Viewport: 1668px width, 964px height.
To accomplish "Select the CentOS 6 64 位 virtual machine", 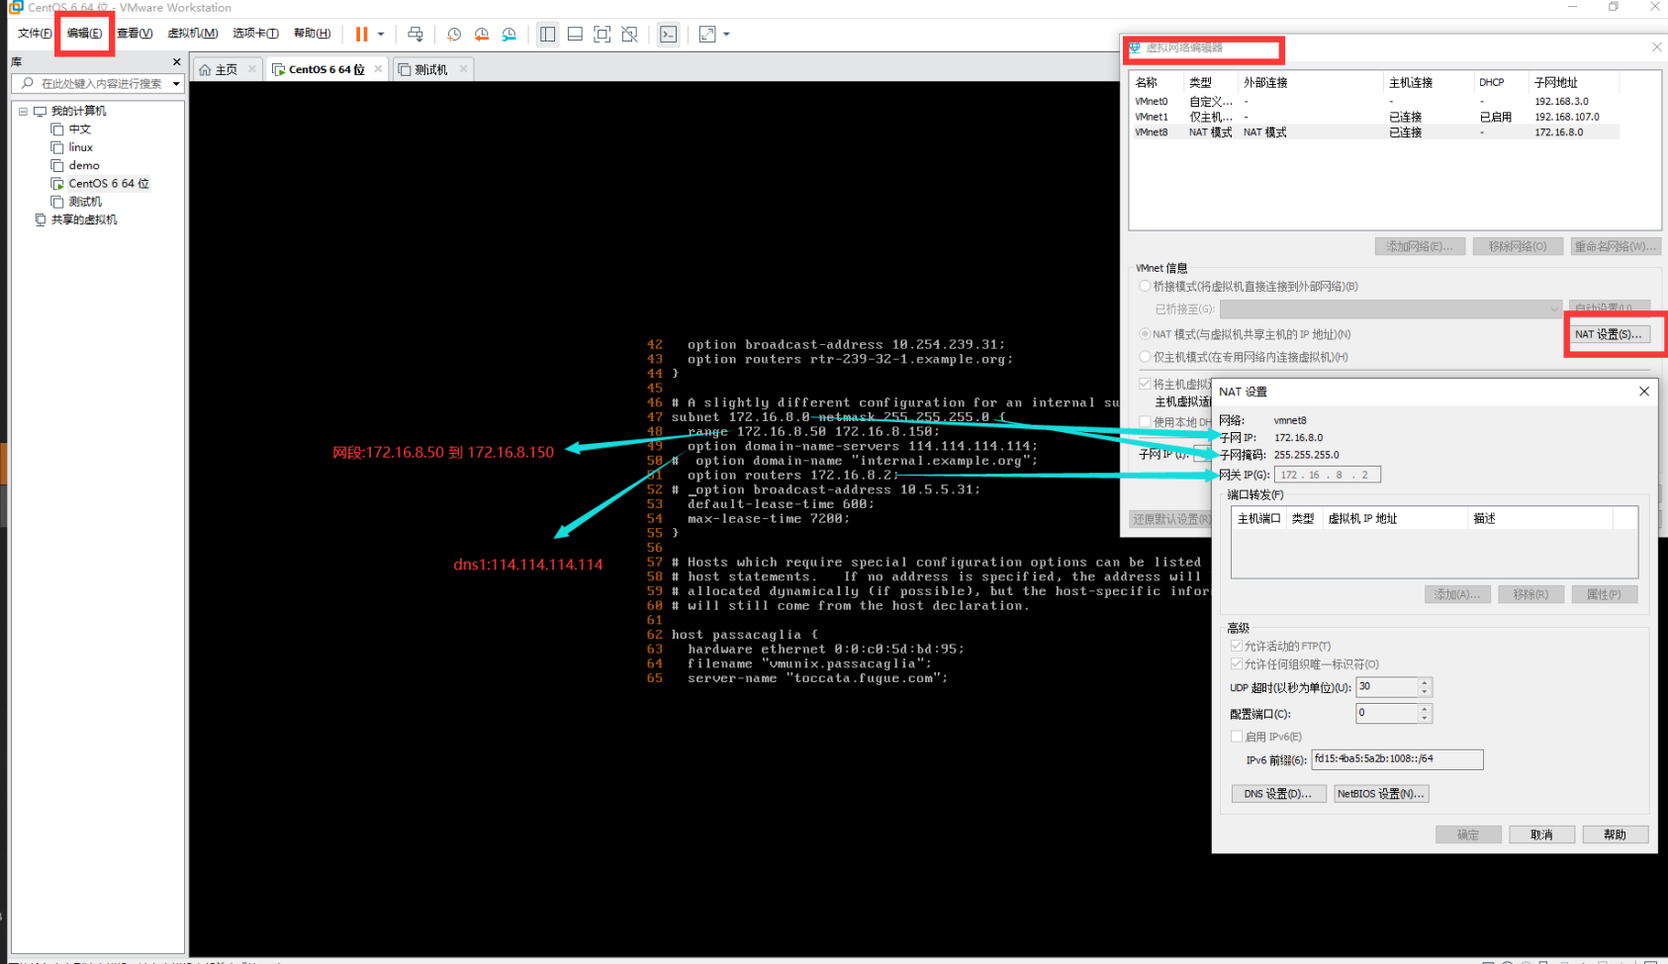I will (x=108, y=183).
